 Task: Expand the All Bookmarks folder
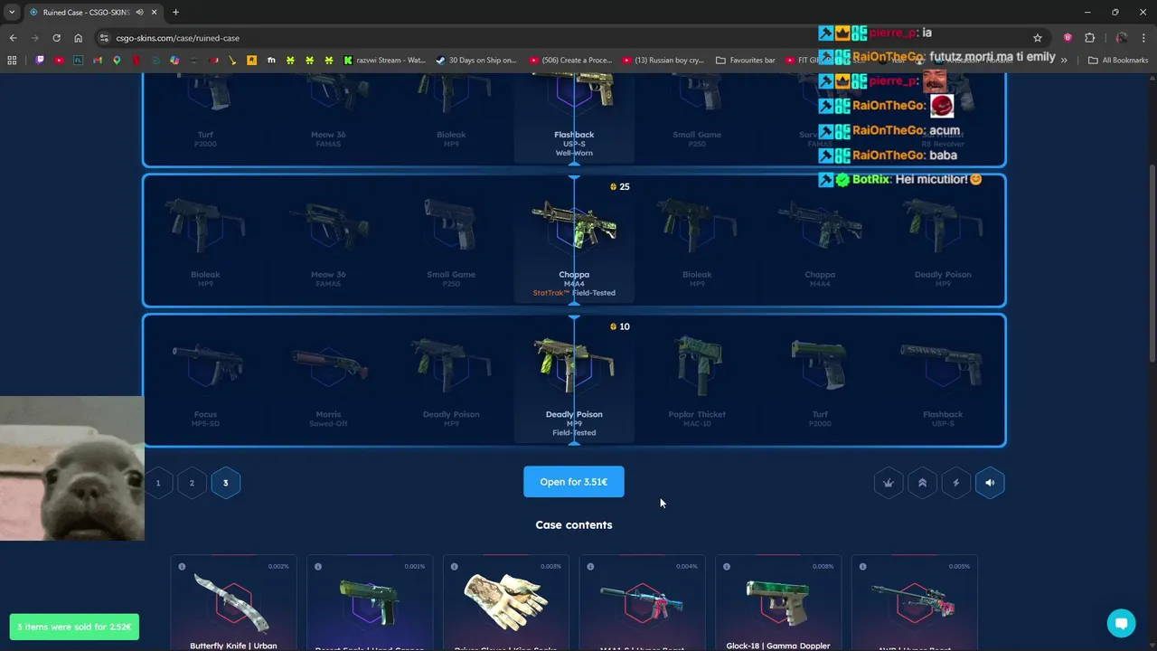tap(1118, 61)
